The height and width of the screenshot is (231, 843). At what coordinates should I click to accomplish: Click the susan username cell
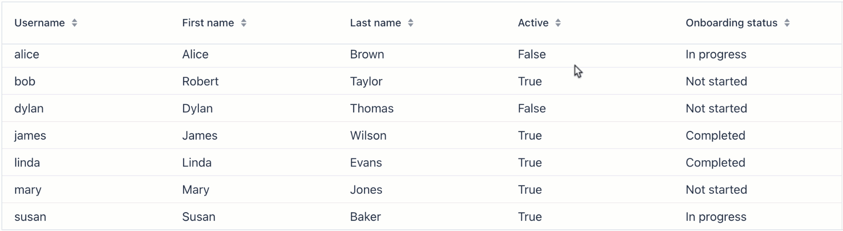pos(30,217)
